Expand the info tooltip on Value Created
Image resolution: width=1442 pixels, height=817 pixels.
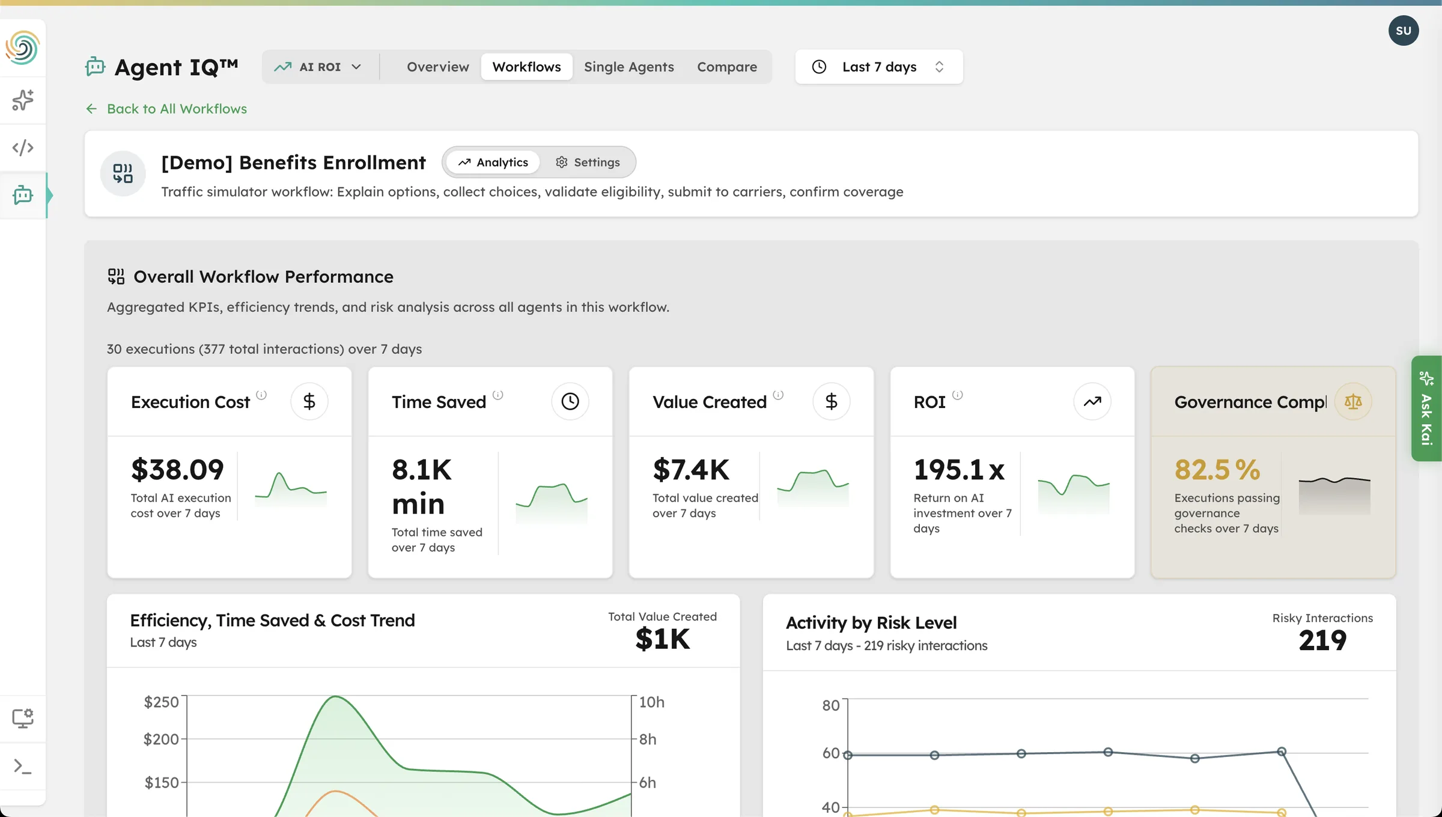[779, 395]
